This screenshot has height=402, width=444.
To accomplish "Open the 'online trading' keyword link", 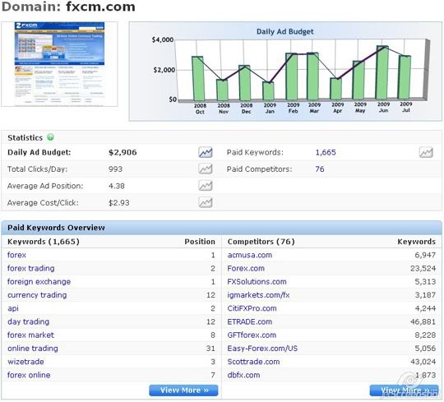I will click(x=33, y=349).
